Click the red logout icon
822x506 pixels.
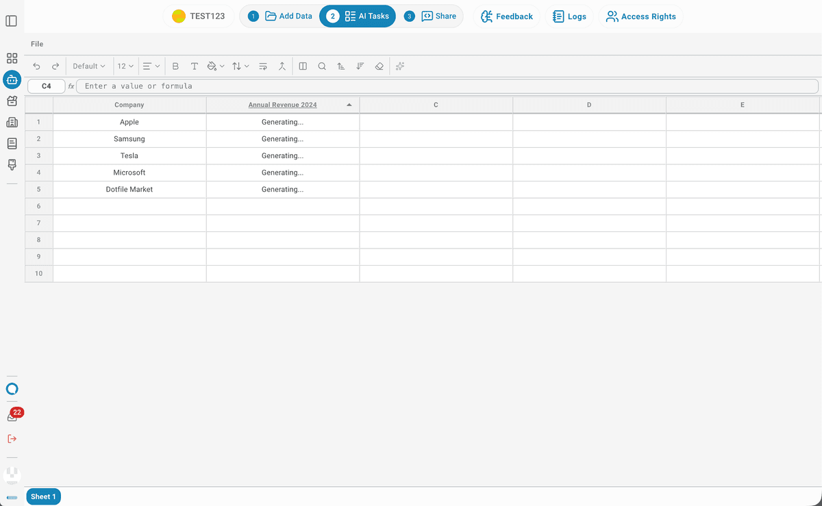(12, 438)
